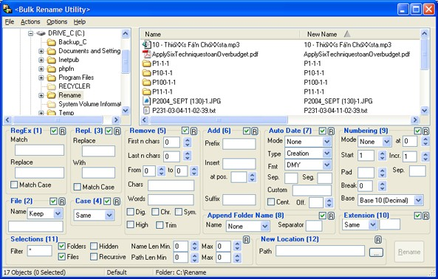The height and width of the screenshot is (279, 438).
Task: Click the JPG icon of P2004_SEPT file
Action: coord(146,101)
